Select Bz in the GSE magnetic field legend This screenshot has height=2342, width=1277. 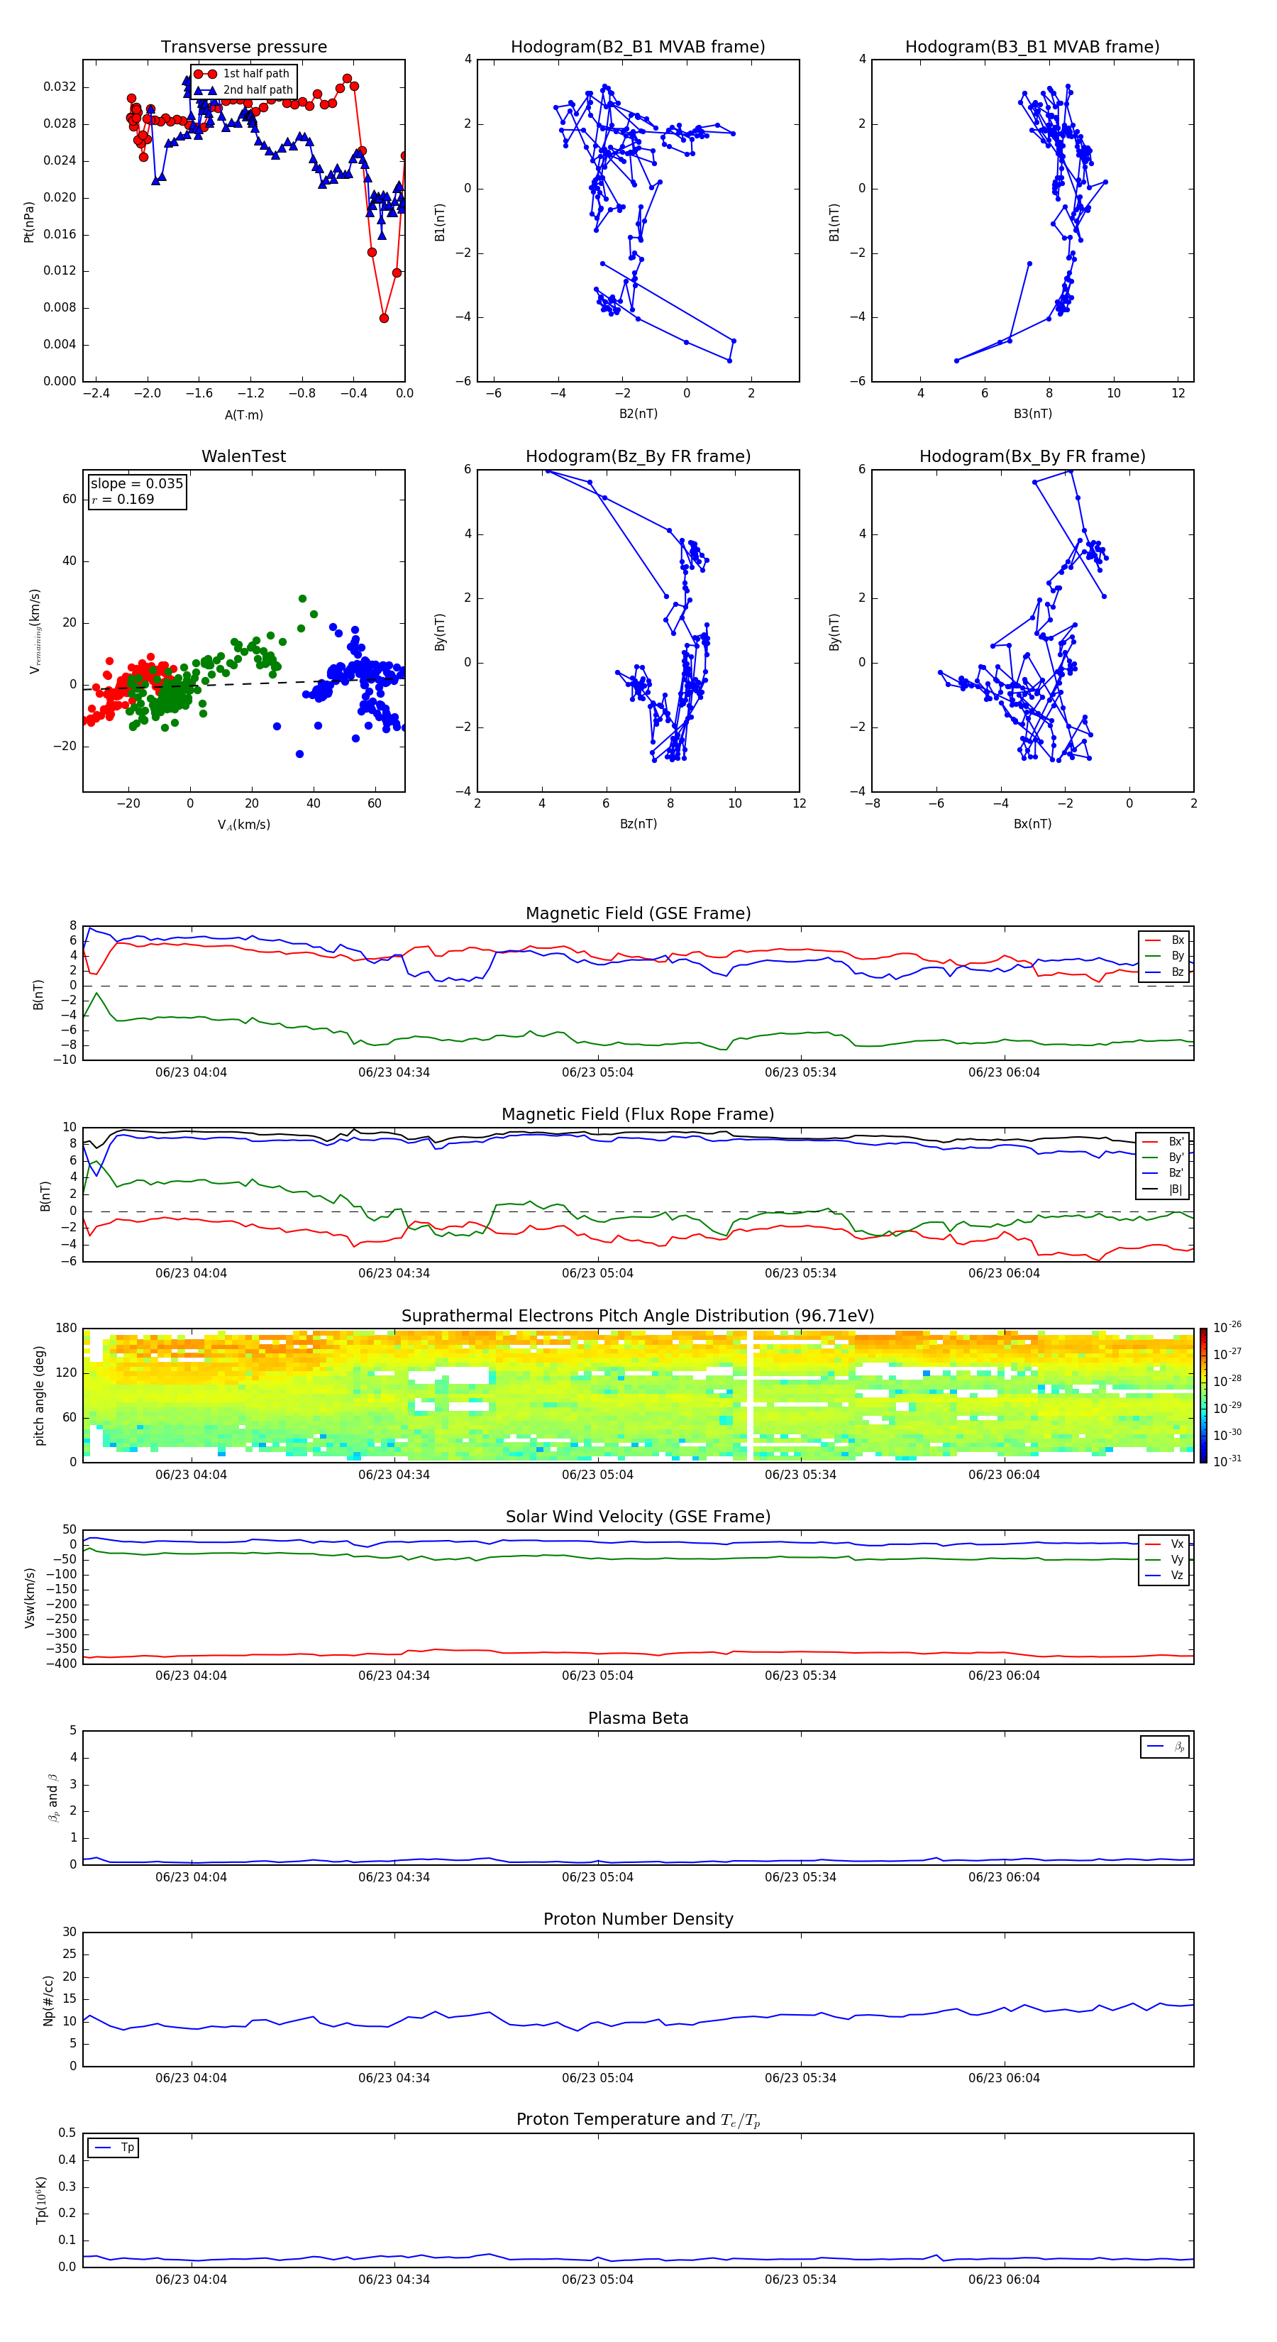[x=1164, y=972]
